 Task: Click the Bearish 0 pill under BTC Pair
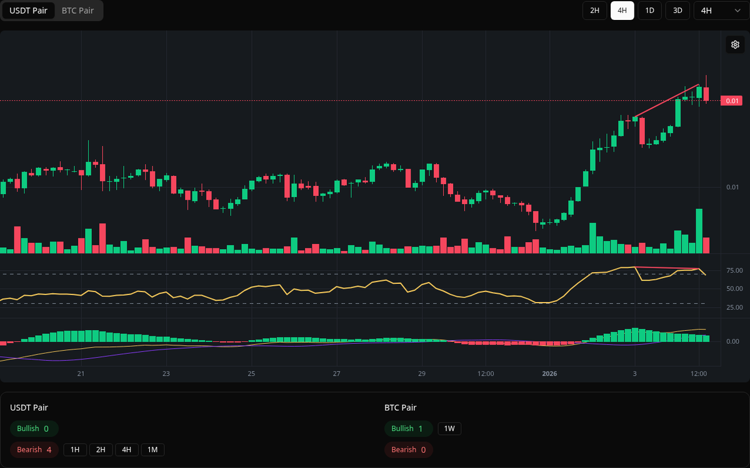(x=408, y=449)
